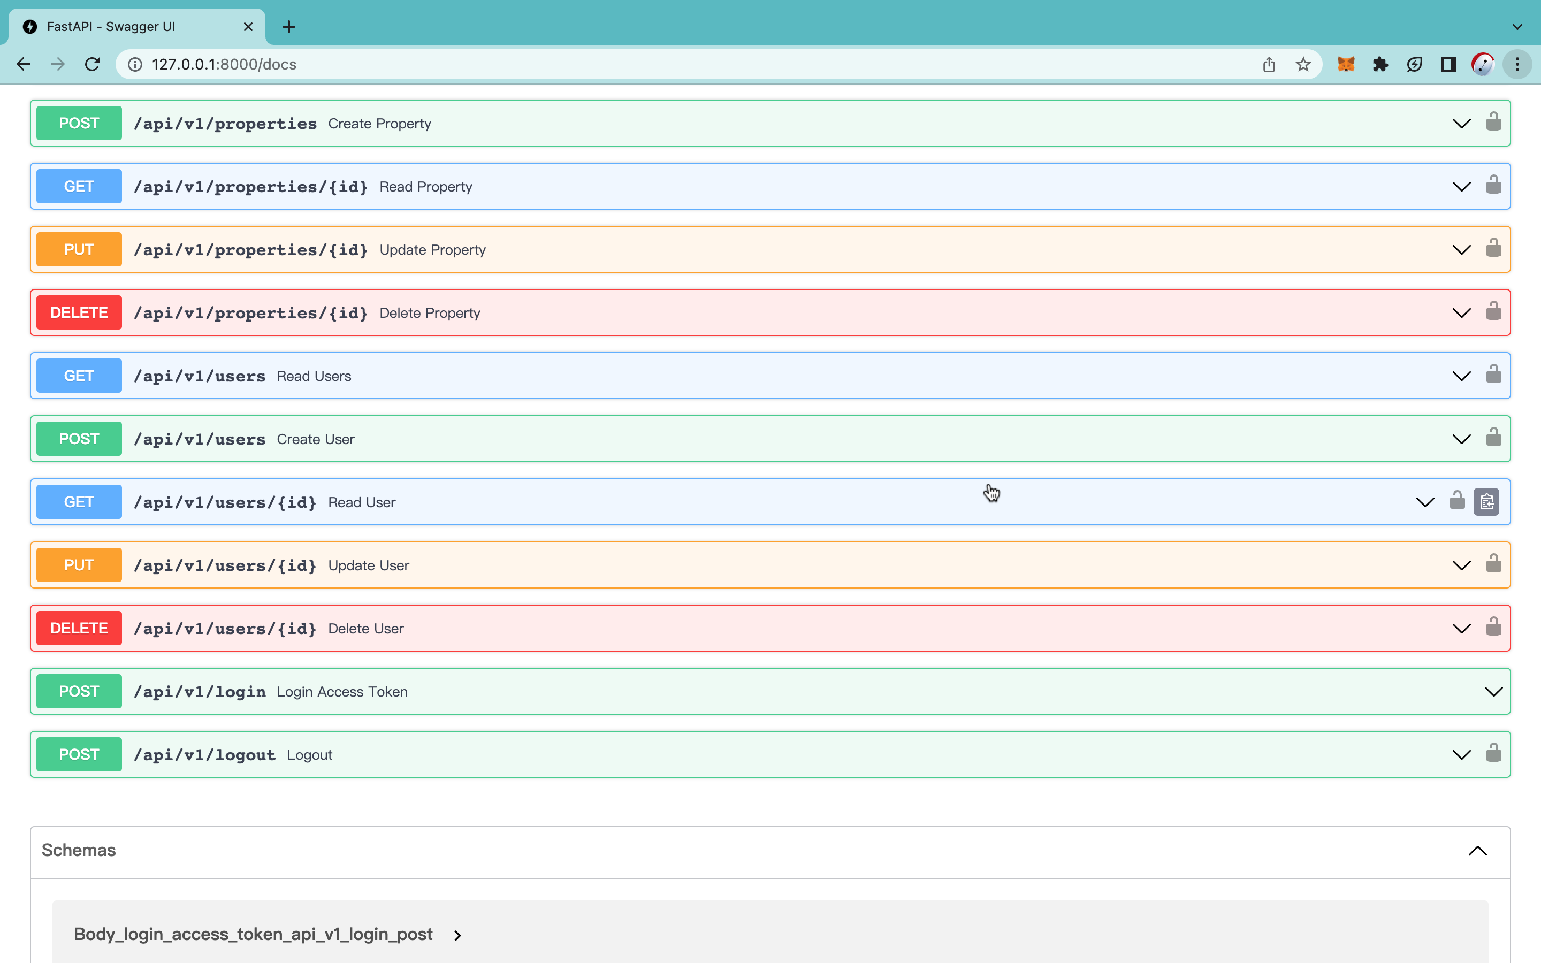Toggle lock on GET Read Users row
The height and width of the screenshot is (963, 1541).
click(x=1493, y=374)
